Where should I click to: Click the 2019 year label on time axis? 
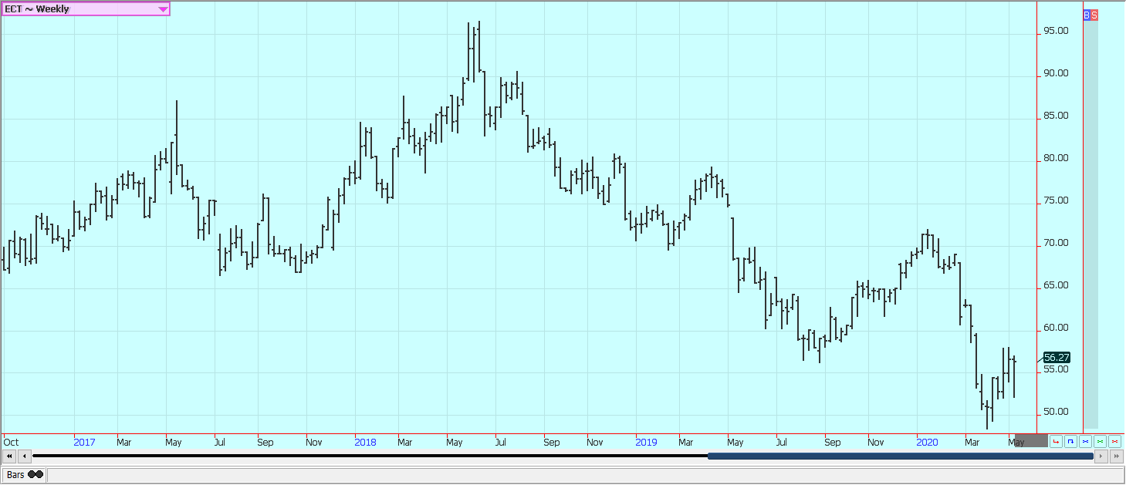click(x=646, y=442)
